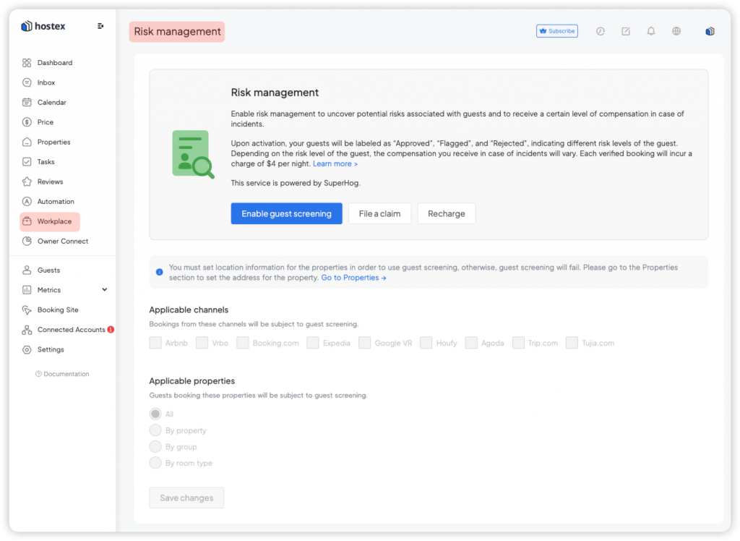Click the edit note icon in header
The image size is (740, 541).
click(x=626, y=31)
